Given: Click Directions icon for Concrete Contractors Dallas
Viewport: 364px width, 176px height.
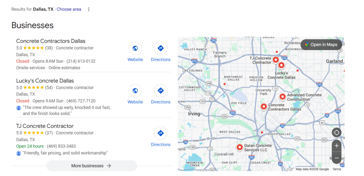Looking at the screenshot, I should (160, 48).
